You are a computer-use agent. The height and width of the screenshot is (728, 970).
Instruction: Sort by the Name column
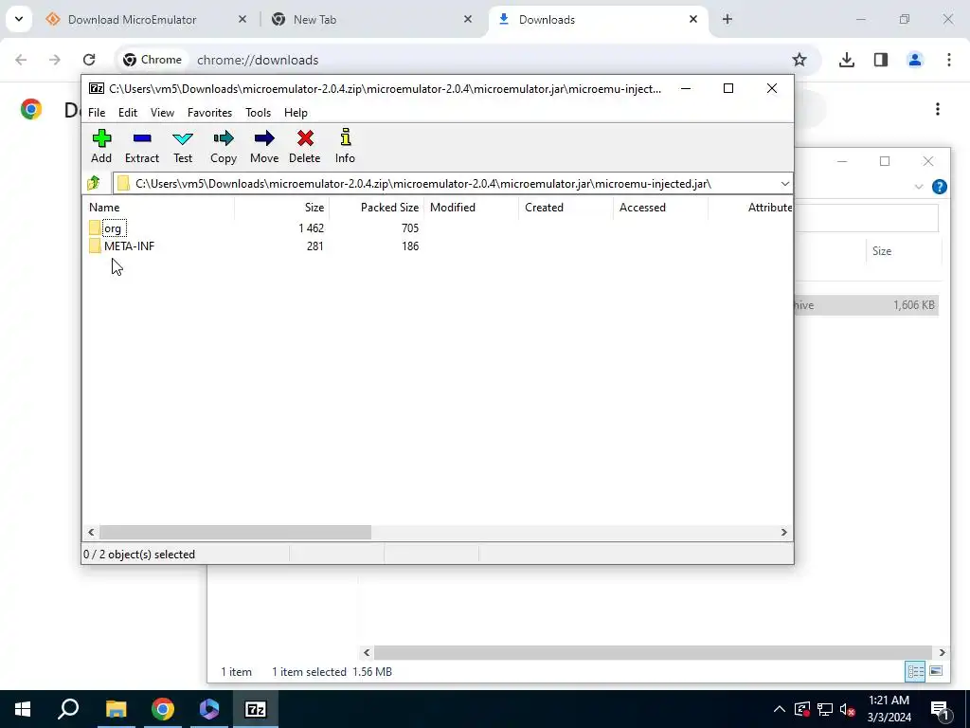(158, 208)
